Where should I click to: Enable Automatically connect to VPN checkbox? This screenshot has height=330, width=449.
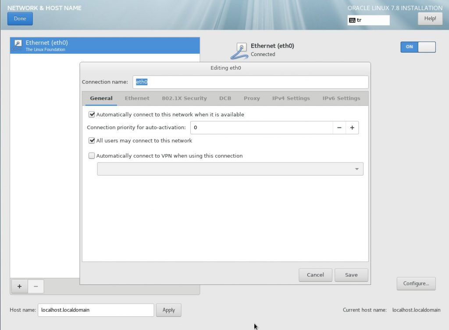point(92,156)
